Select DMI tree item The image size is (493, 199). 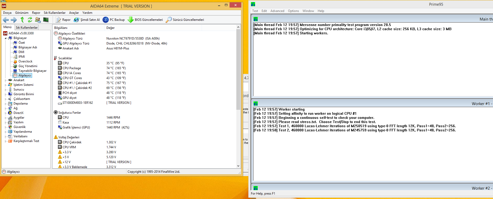pos(21,52)
